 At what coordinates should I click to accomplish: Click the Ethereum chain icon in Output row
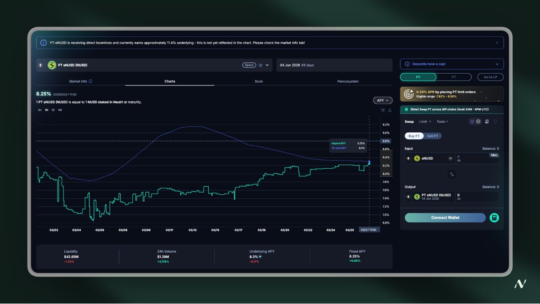[x=409, y=197]
